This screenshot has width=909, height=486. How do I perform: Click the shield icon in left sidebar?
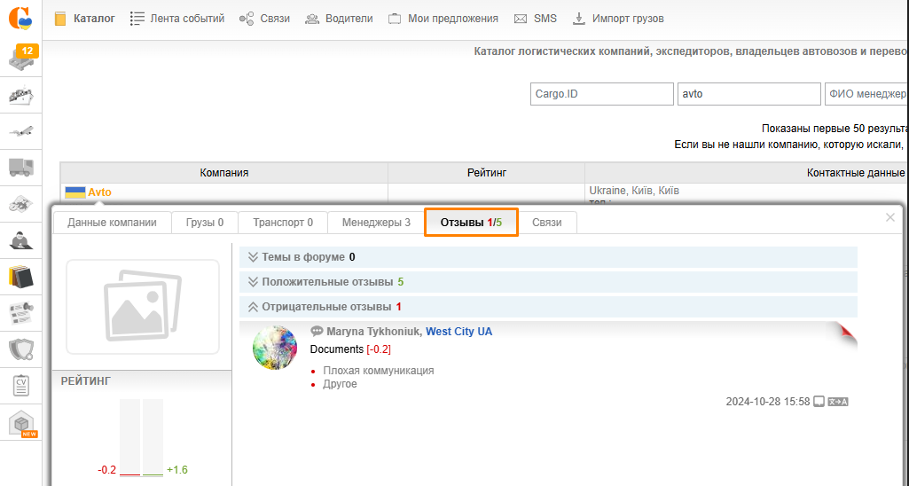[20, 349]
